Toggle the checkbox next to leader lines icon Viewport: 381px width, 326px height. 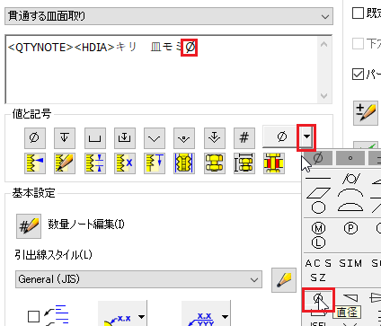[33, 316]
